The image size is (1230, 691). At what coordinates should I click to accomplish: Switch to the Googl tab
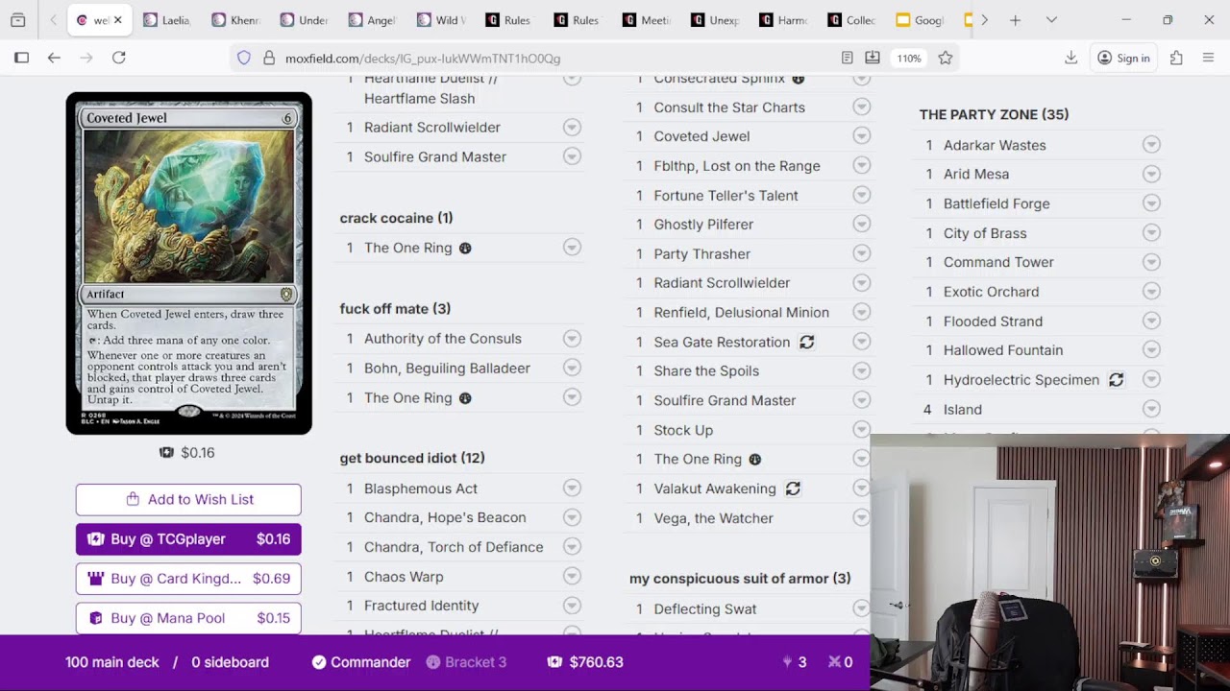[x=922, y=20]
